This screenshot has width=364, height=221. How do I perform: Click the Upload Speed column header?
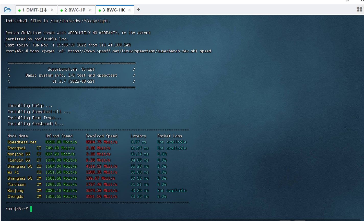[59, 136]
